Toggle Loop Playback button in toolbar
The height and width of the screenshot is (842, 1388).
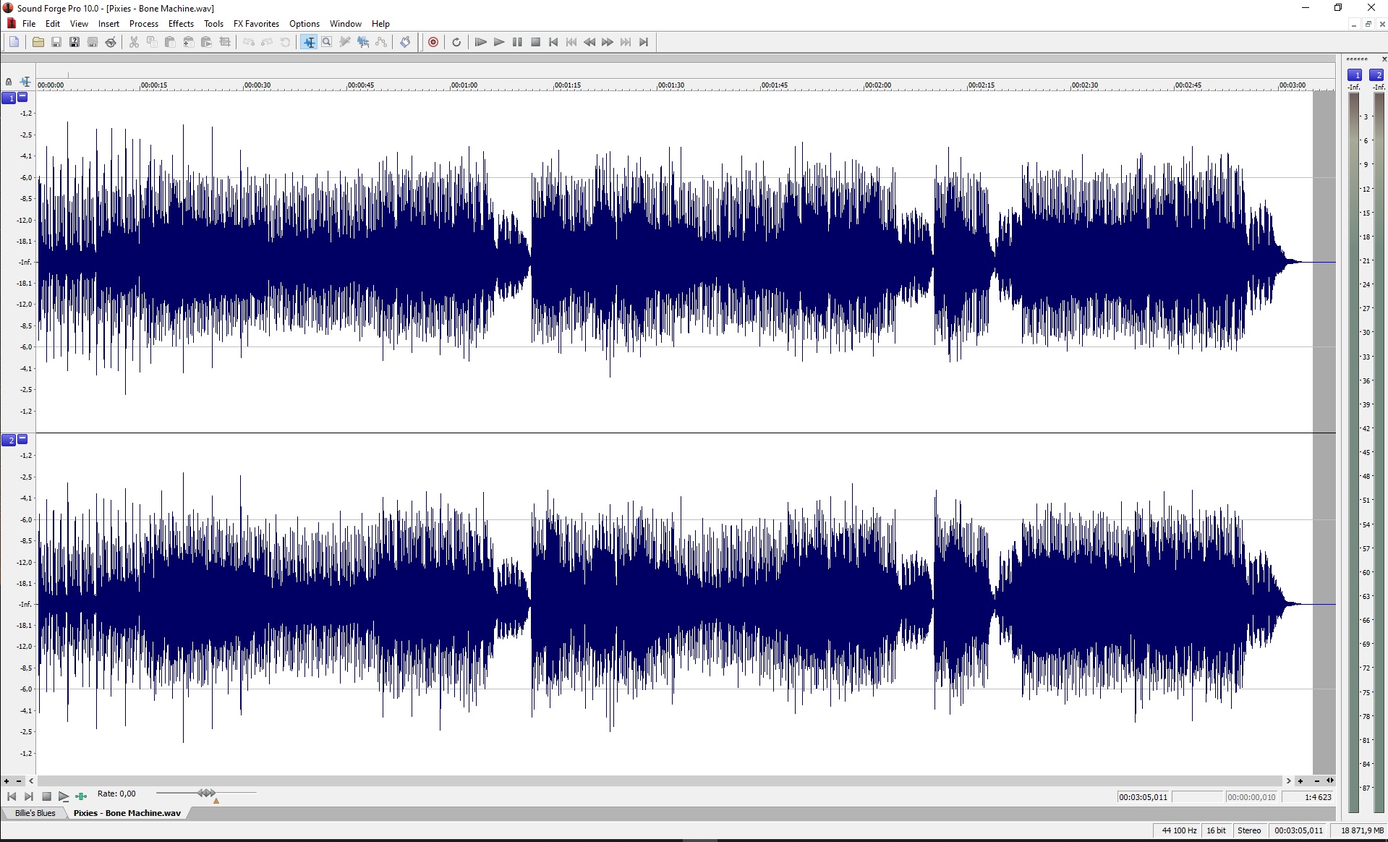[x=456, y=42]
